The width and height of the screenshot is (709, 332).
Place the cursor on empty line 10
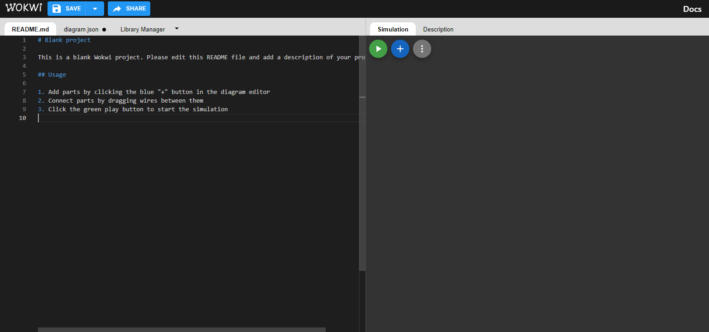pos(201,118)
